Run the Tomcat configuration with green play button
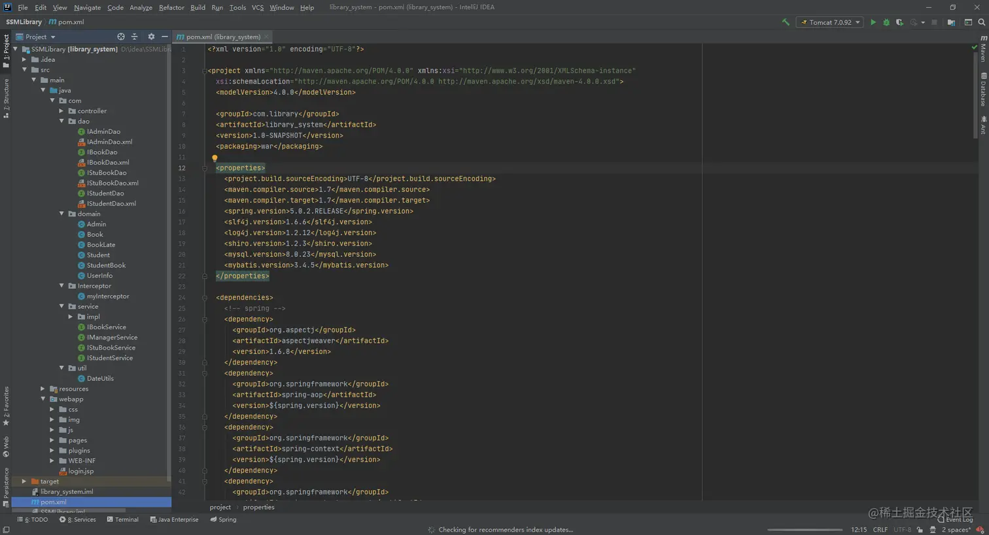The width and height of the screenshot is (989, 535). pyautogui.click(x=873, y=22)
